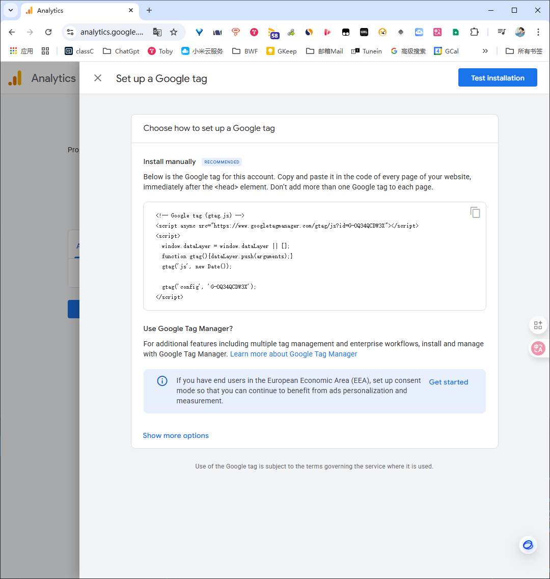Open the 邮箱Mail bookmark folder
The width and height of the screenshot is (550, 579).
click(x=324, y=51)
